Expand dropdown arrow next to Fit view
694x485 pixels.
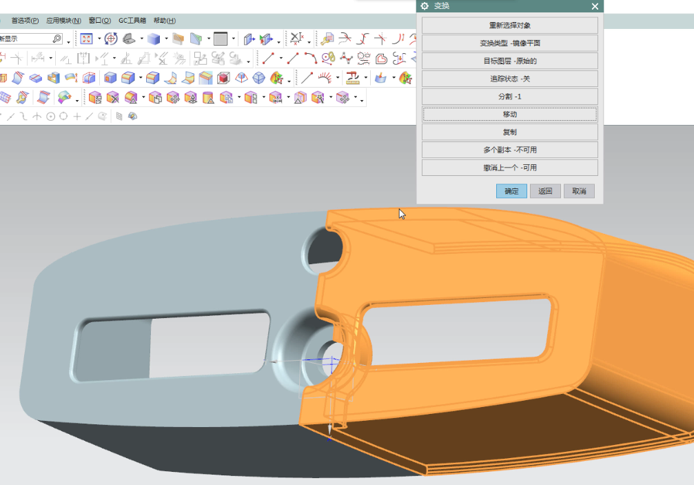click(99, 39)
